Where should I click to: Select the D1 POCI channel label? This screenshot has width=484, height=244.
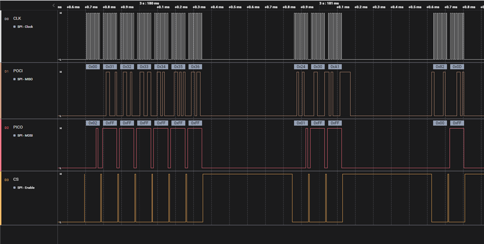click(18, 71)
